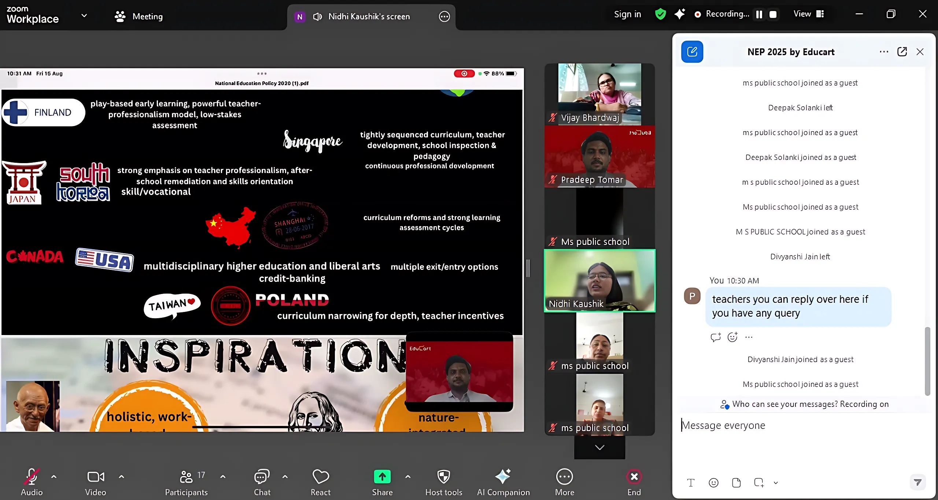
Task: Open the Participants panel
Action: click(x=186, y=482)
